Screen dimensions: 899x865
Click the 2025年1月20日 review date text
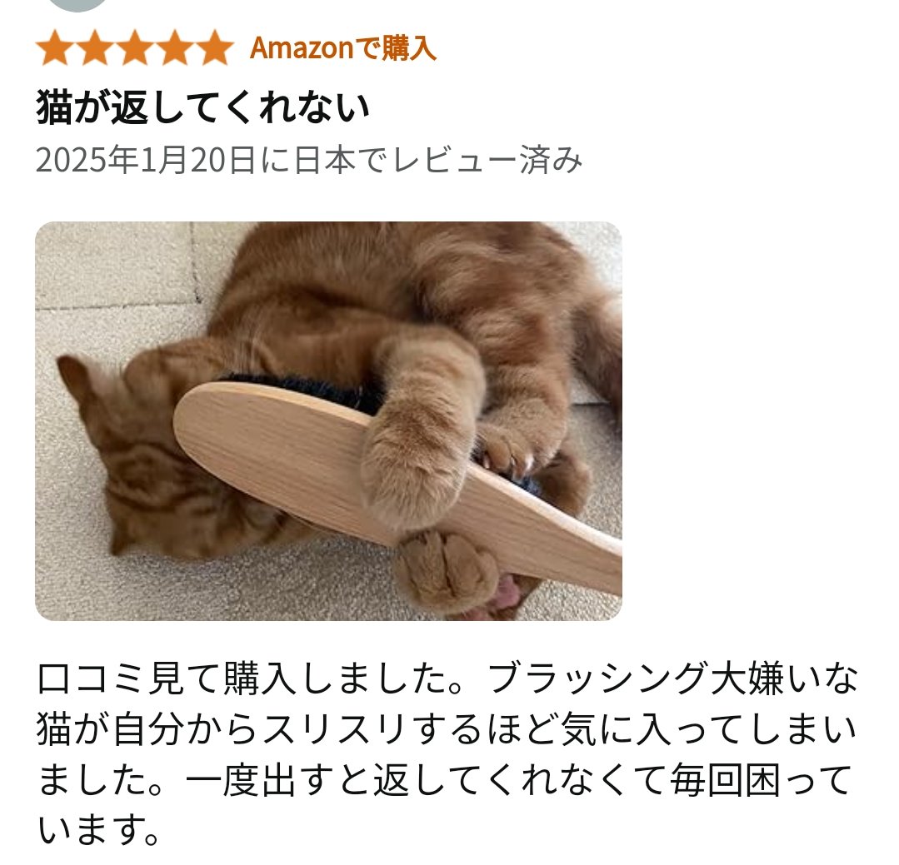tap(146, 160)
